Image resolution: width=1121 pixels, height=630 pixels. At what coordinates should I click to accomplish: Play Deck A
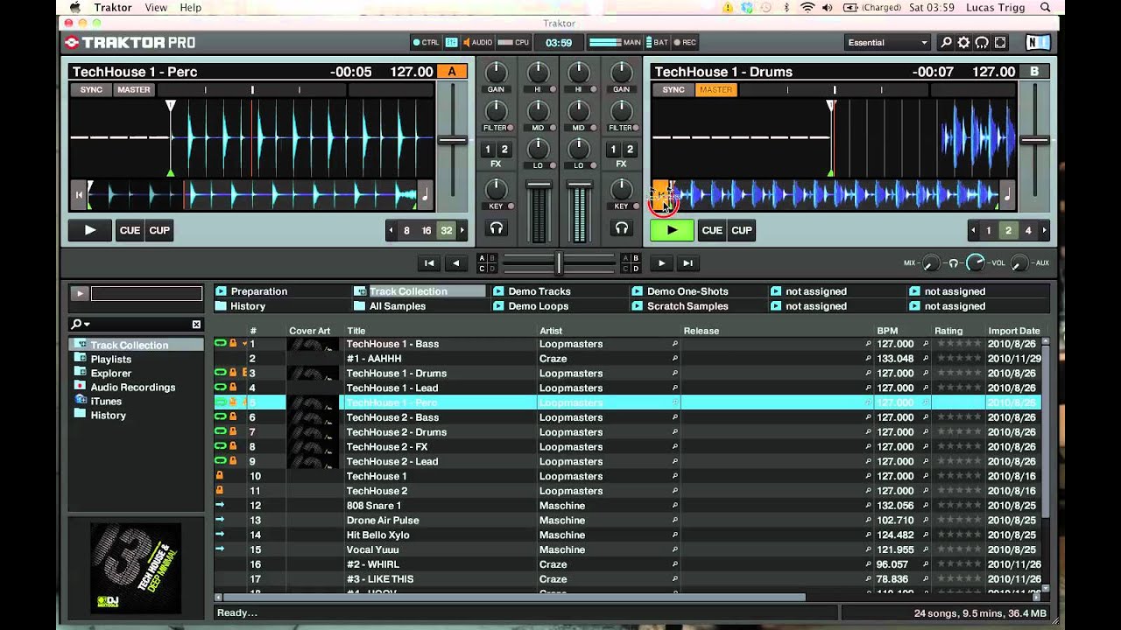(x=89, y=230)
